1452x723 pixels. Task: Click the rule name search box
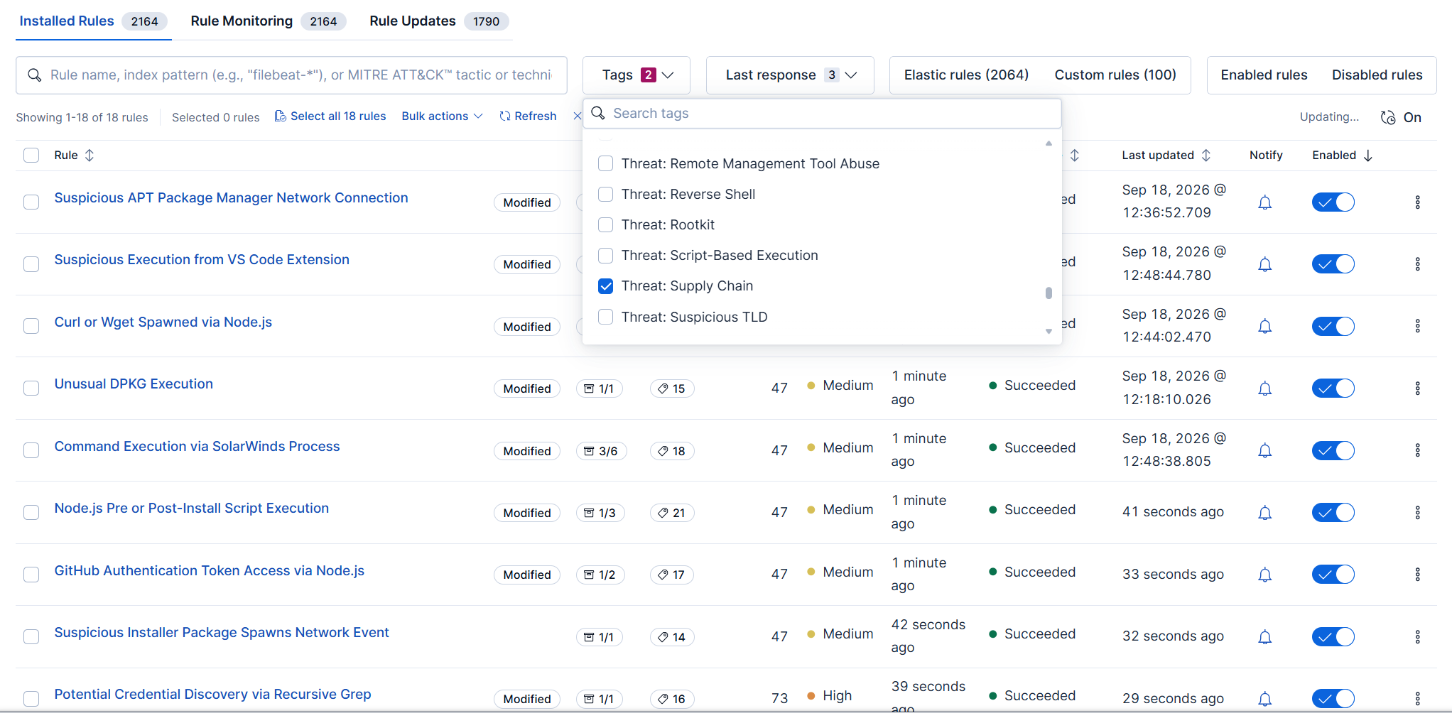click(291, 75)
